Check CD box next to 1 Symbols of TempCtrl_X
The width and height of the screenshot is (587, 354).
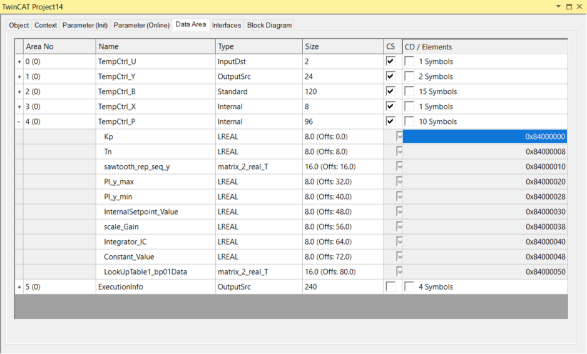(409, 106)
